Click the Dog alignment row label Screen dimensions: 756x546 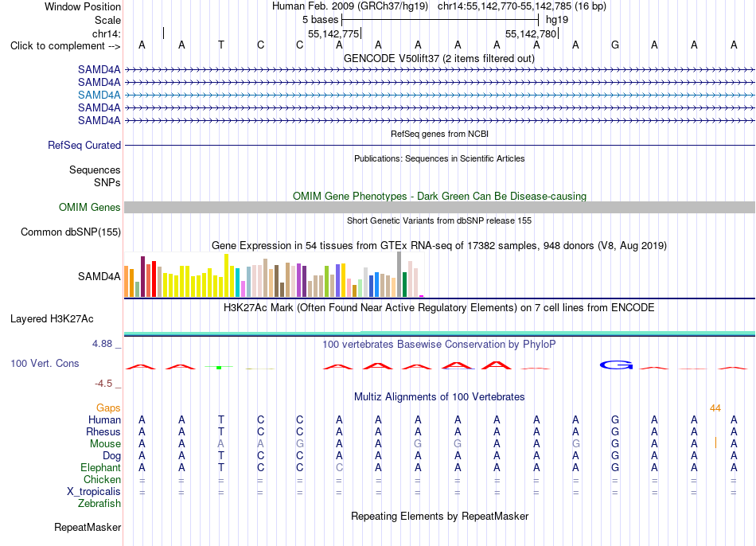click(111, 456)
